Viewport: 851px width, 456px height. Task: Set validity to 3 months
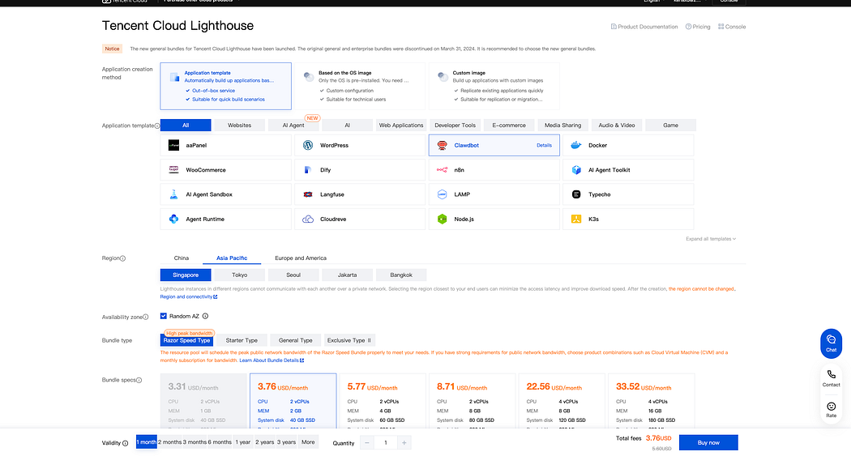click(x=195, y=442)
